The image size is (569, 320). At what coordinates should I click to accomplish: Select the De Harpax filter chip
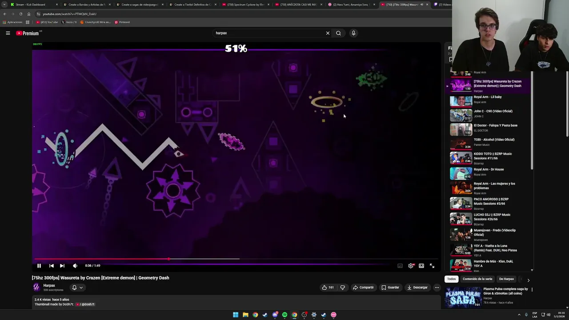[506, 279]
